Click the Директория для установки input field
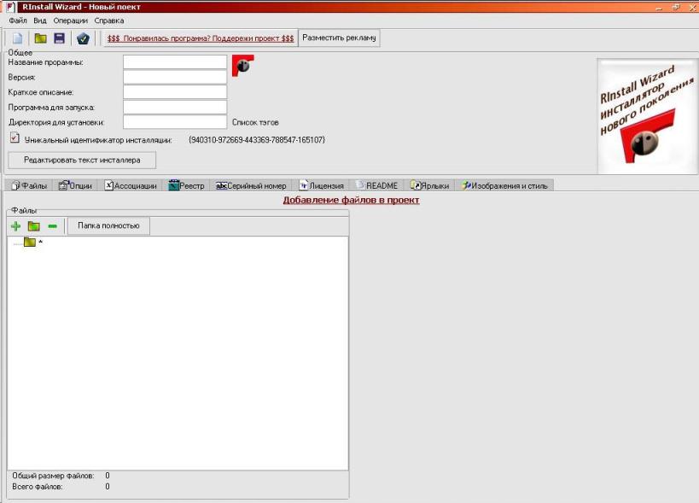 click(x=175, y=122)
